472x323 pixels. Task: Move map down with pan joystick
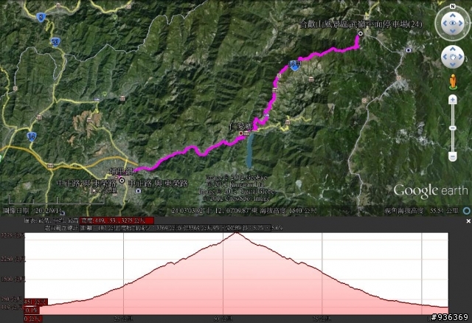[452, 65]
